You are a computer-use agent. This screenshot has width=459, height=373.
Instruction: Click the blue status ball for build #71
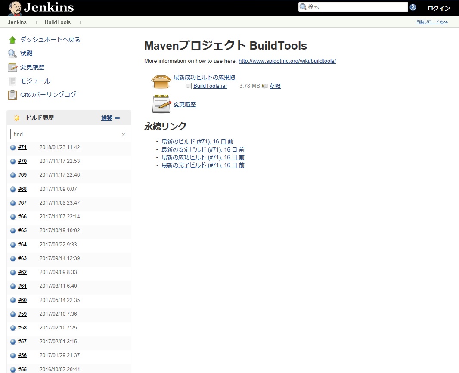point(13,147)
